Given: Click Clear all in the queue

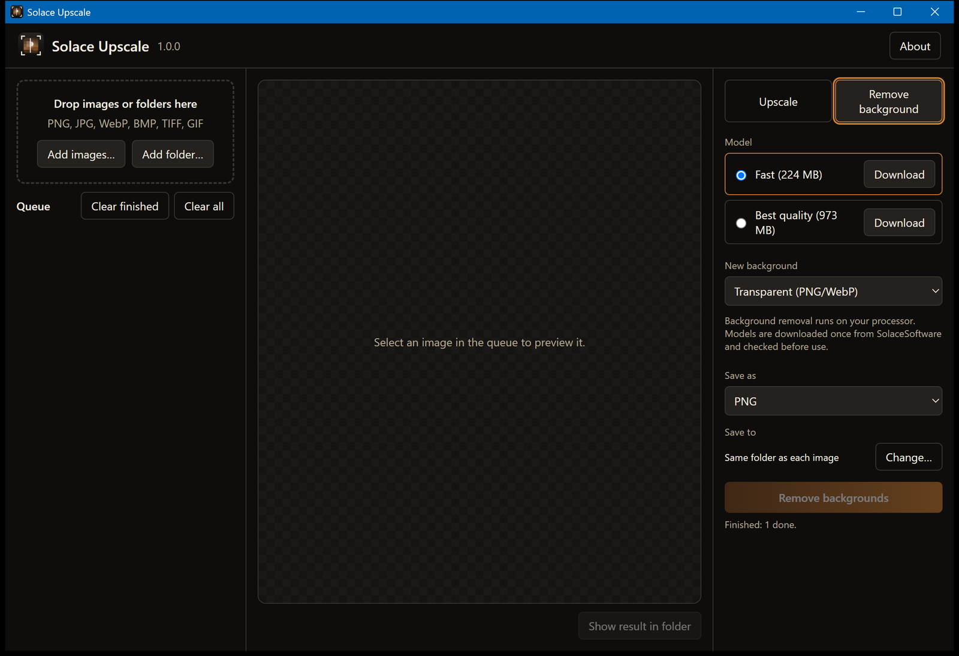Looking at the screenshot, I should click(x=204, y=206).
